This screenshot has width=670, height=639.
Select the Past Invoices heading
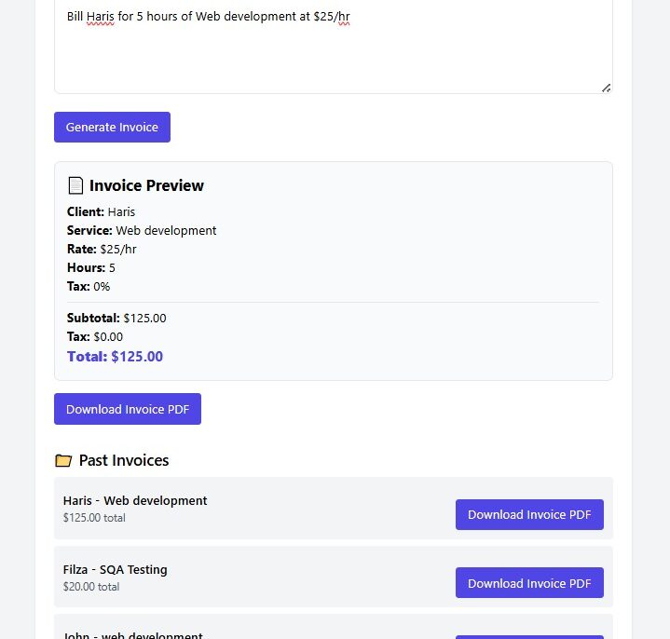click(x=124, y=460)
